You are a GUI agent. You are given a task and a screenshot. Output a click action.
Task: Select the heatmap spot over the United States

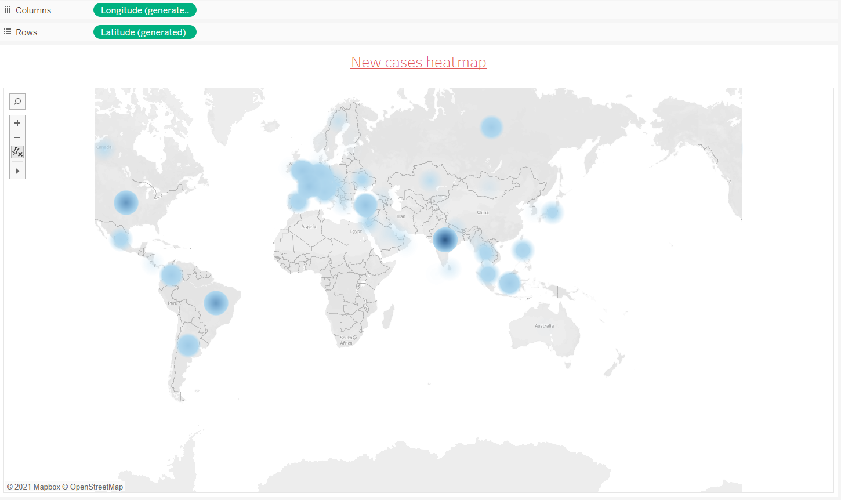pyautogui.click(x=126, y=202)
